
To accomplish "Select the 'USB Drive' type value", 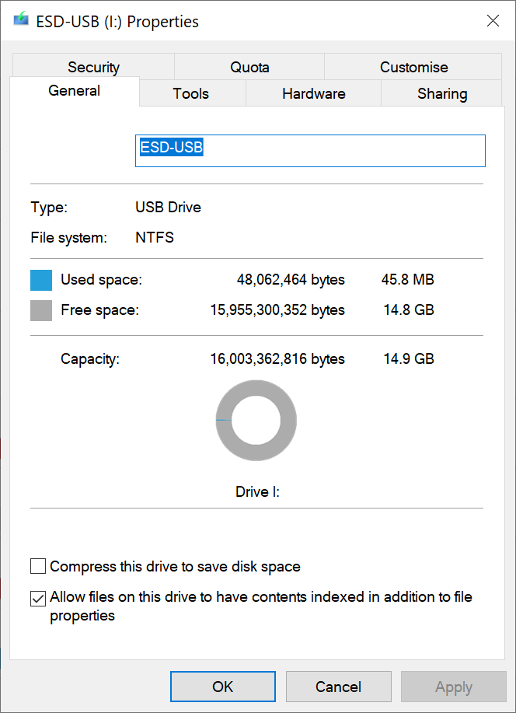I will point(168,208).
